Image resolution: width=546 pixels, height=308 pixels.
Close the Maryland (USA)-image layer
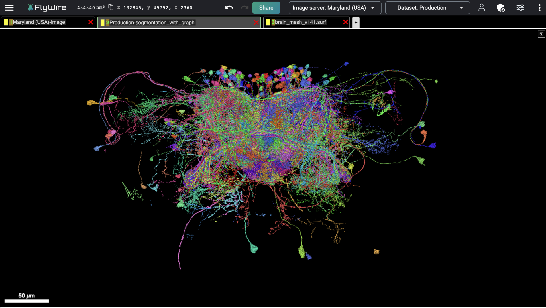pos(91,22)
